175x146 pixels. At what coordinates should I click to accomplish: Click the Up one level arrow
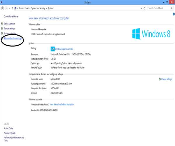click(x=12, y=8)
